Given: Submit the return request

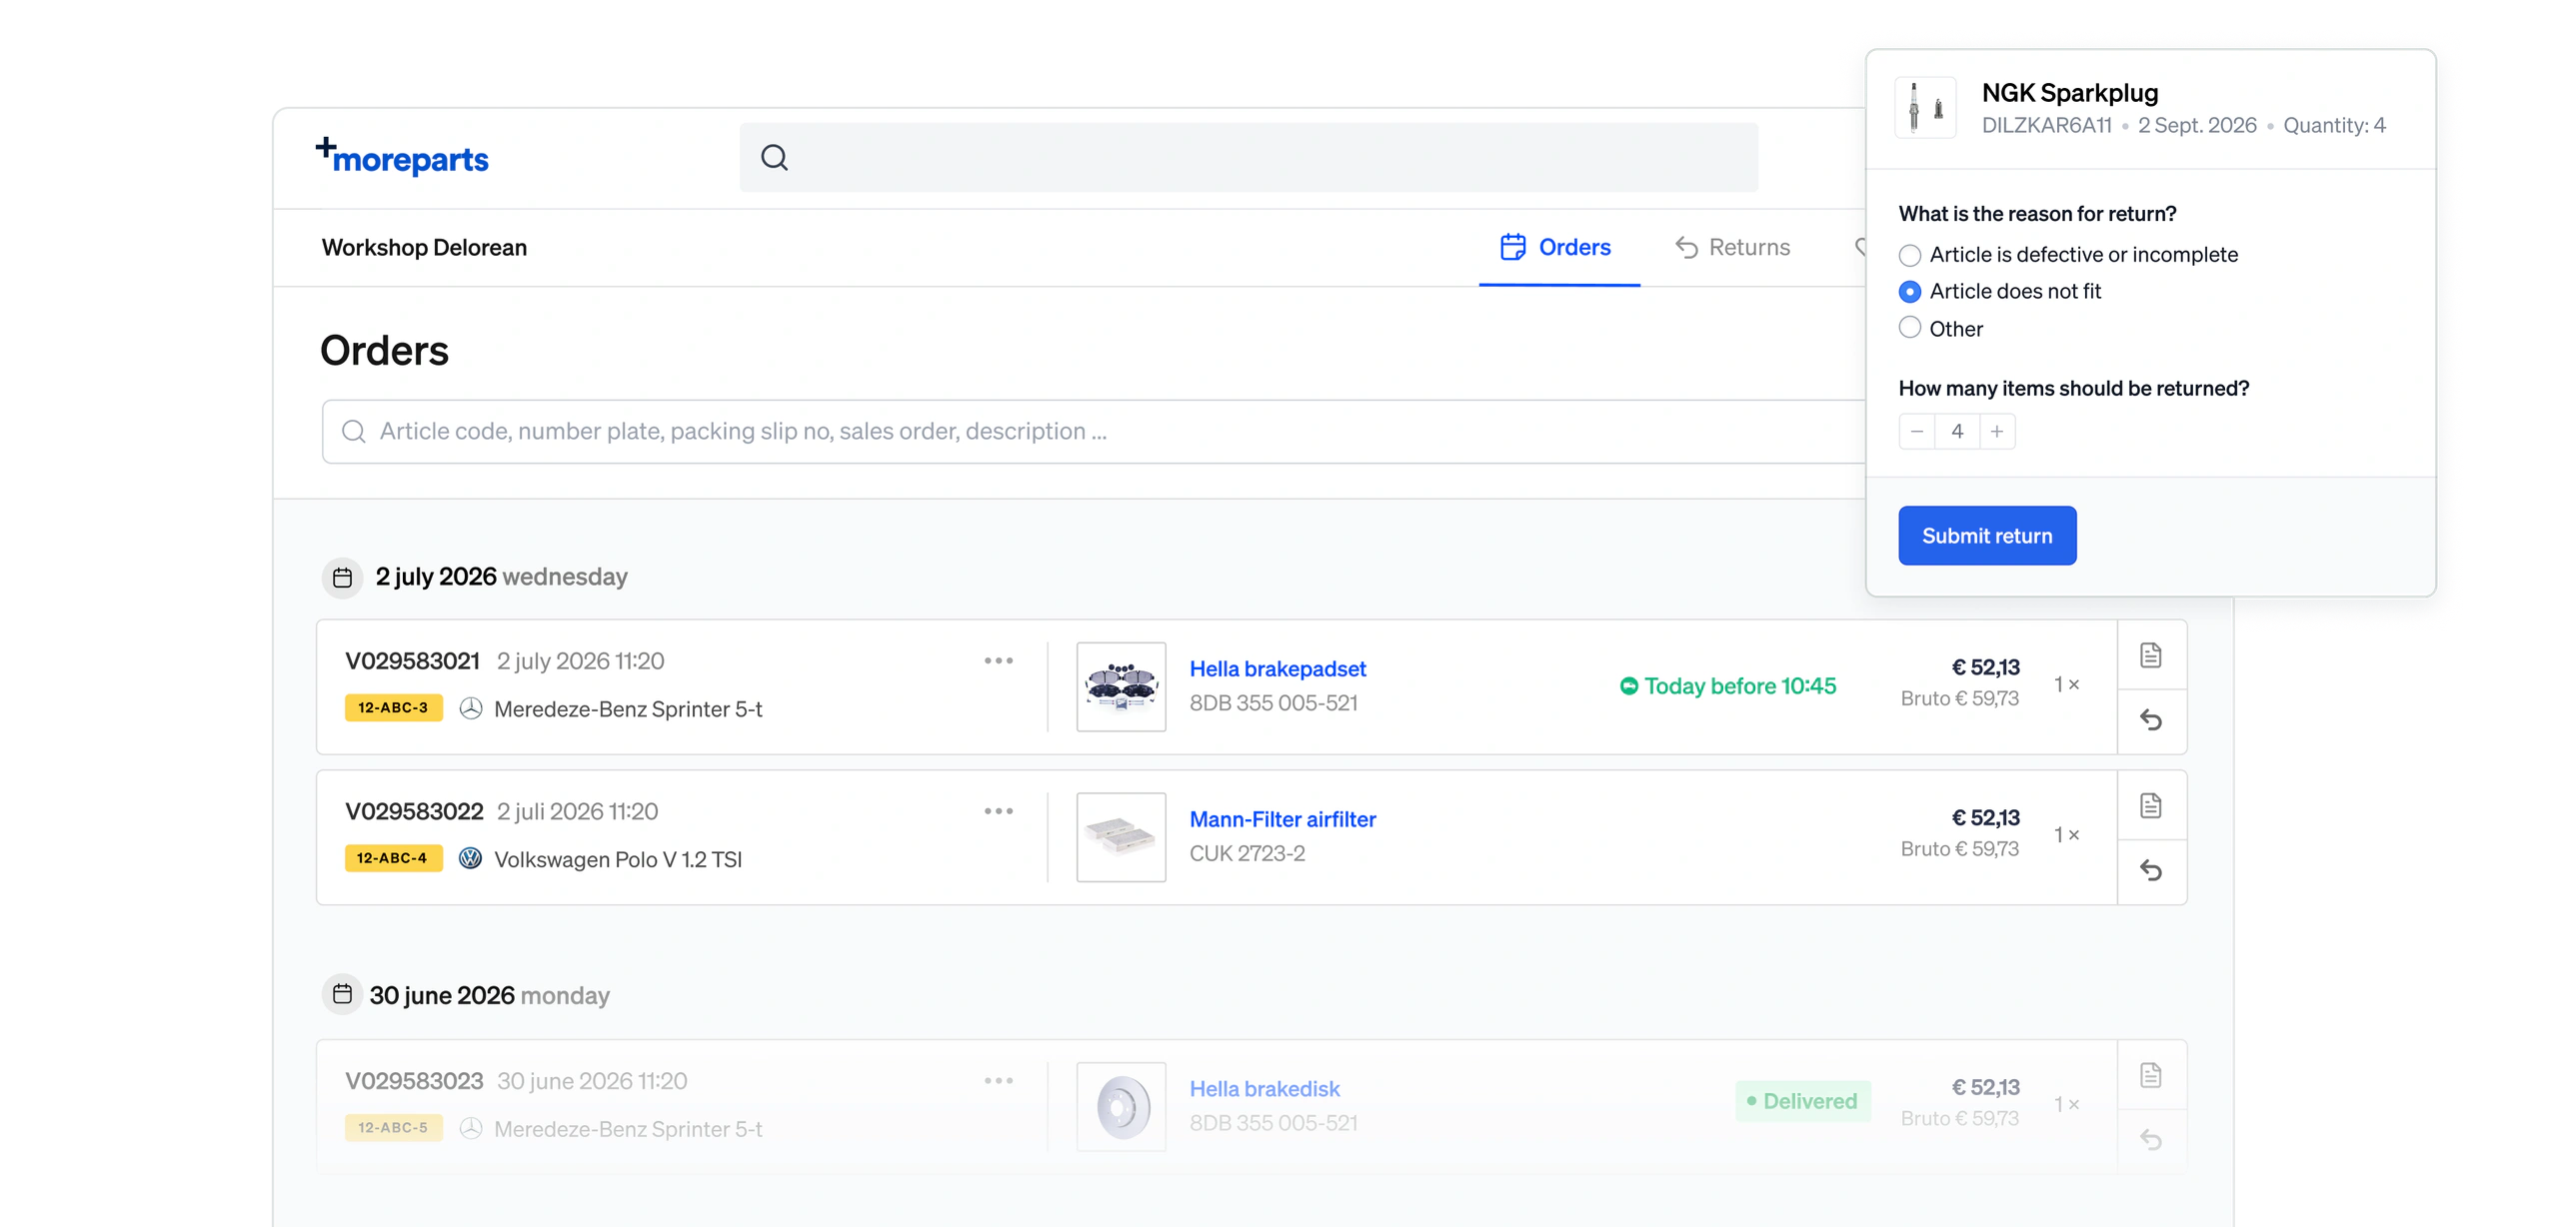Looking at the screenshot, I should 1986,536.
